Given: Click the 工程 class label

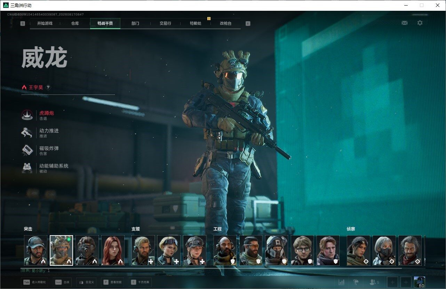Looking at the screenshot, I should coord(217,229).
